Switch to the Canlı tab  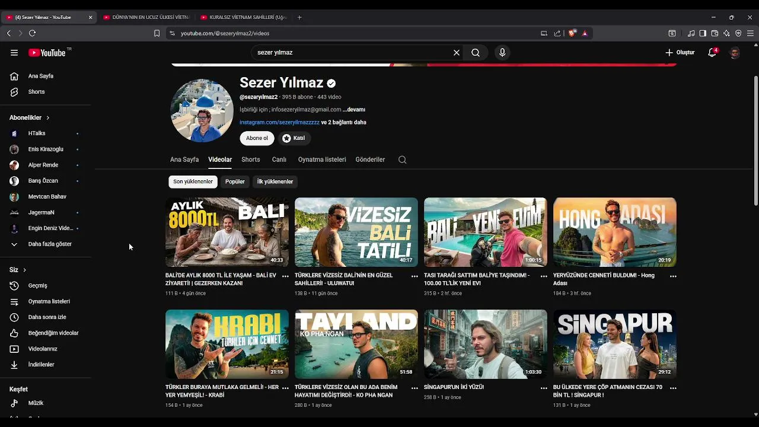pos(279,160)
